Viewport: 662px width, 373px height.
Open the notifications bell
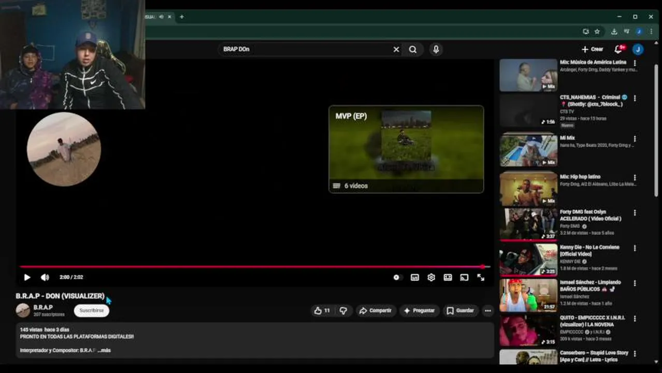point(618,49)
